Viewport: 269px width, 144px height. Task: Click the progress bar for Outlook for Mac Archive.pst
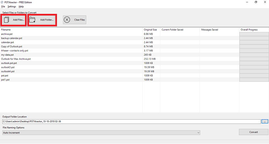pos(254,59)
